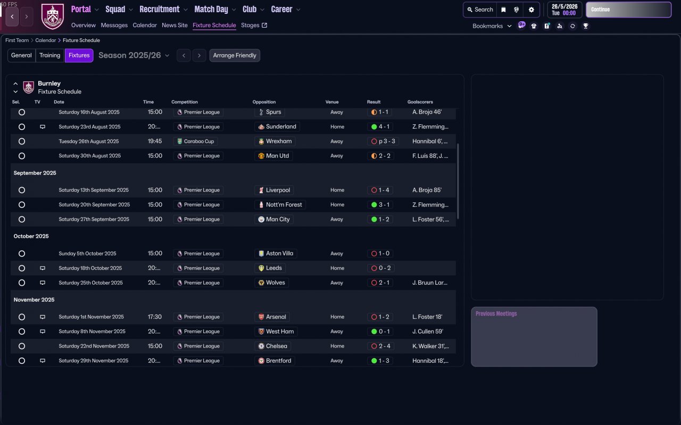Select the Wolves fixture radio button
This screenshot has width=681, height=425.
pos(22,283)
